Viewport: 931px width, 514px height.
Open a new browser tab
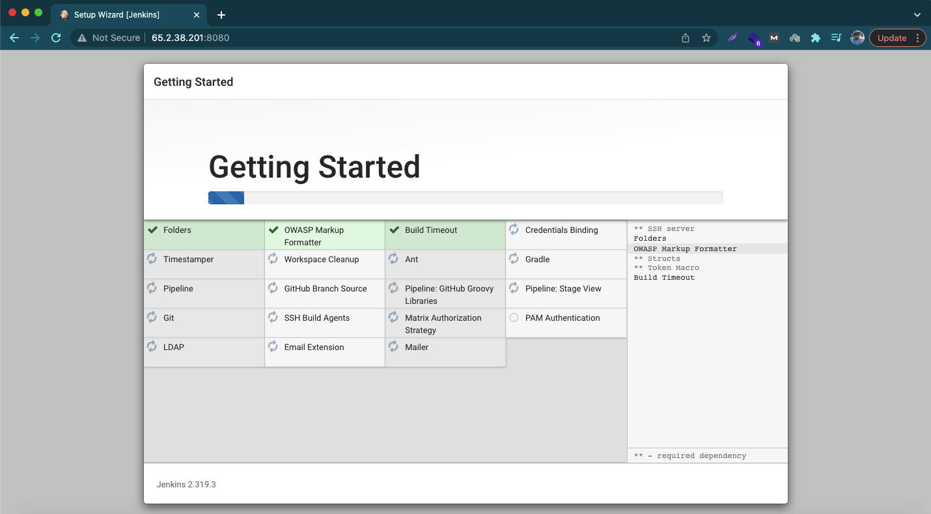[221, 15]
